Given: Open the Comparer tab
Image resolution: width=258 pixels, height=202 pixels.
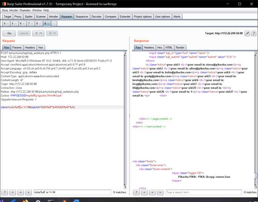Looking at the screenshot, I should point(110,17).
